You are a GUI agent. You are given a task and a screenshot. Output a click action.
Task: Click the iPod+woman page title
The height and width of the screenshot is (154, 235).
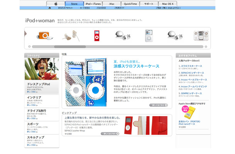click(x=40, y=20)
